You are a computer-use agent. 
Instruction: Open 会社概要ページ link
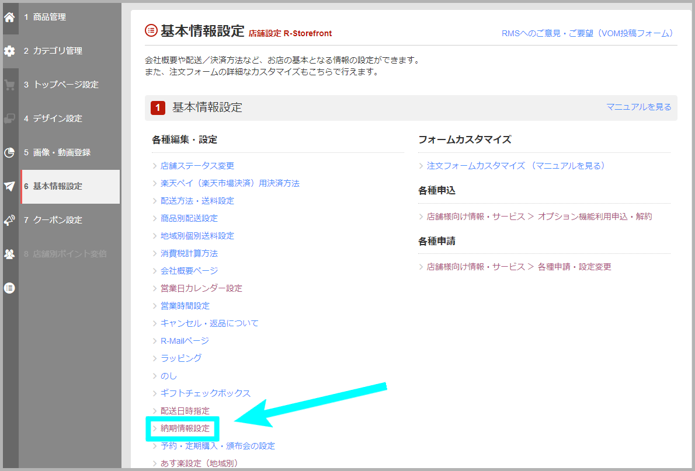pos(189,271)
